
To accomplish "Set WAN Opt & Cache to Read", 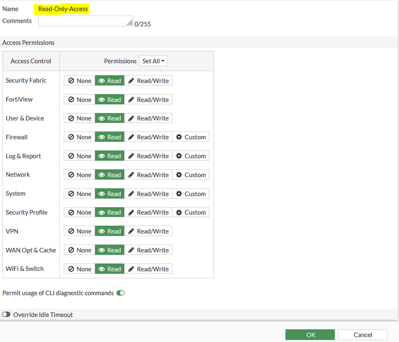I will click(x=110, y=250).
